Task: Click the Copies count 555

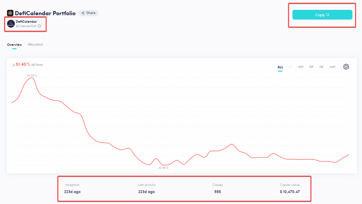Action: 217,192
